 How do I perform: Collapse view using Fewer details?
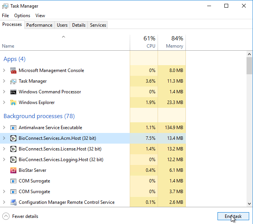[x=21, y=216]
